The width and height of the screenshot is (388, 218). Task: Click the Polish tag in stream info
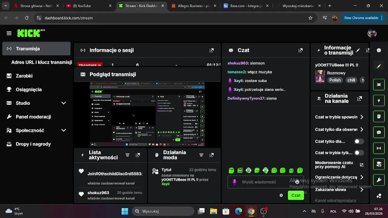335,80
